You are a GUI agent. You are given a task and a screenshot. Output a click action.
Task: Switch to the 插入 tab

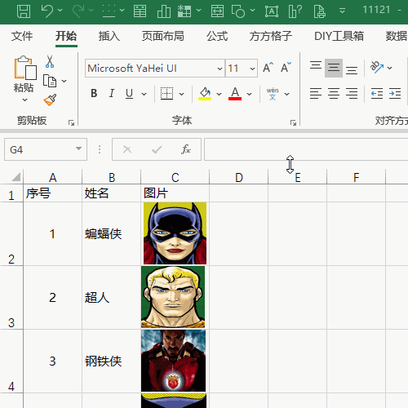tap(109, 36)
